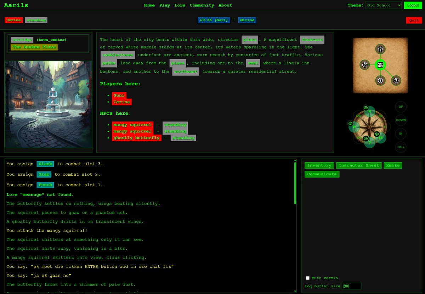
Task: Click the OUT movement button
Action: (x=401, y=147)
